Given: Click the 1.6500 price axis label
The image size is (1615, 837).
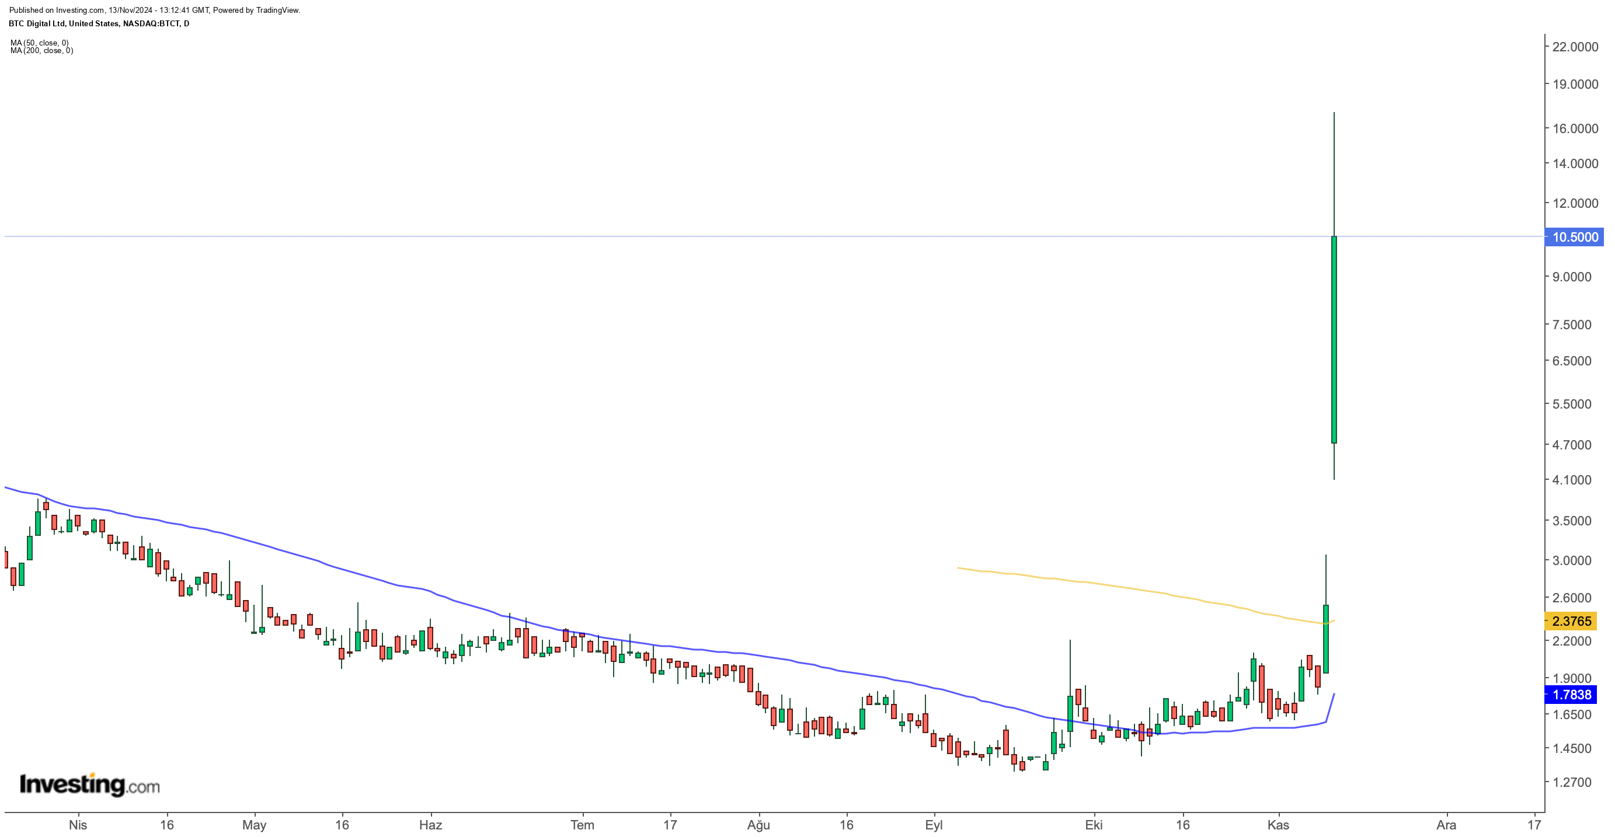Looking at the screenshot, I should 1571,715.
